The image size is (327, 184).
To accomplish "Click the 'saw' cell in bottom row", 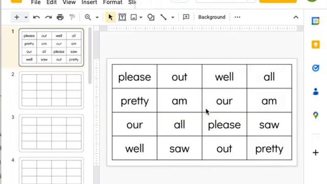I will (179, 148).
